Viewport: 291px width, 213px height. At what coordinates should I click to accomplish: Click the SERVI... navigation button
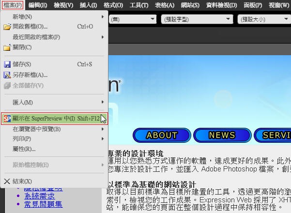tap(273, 135)
